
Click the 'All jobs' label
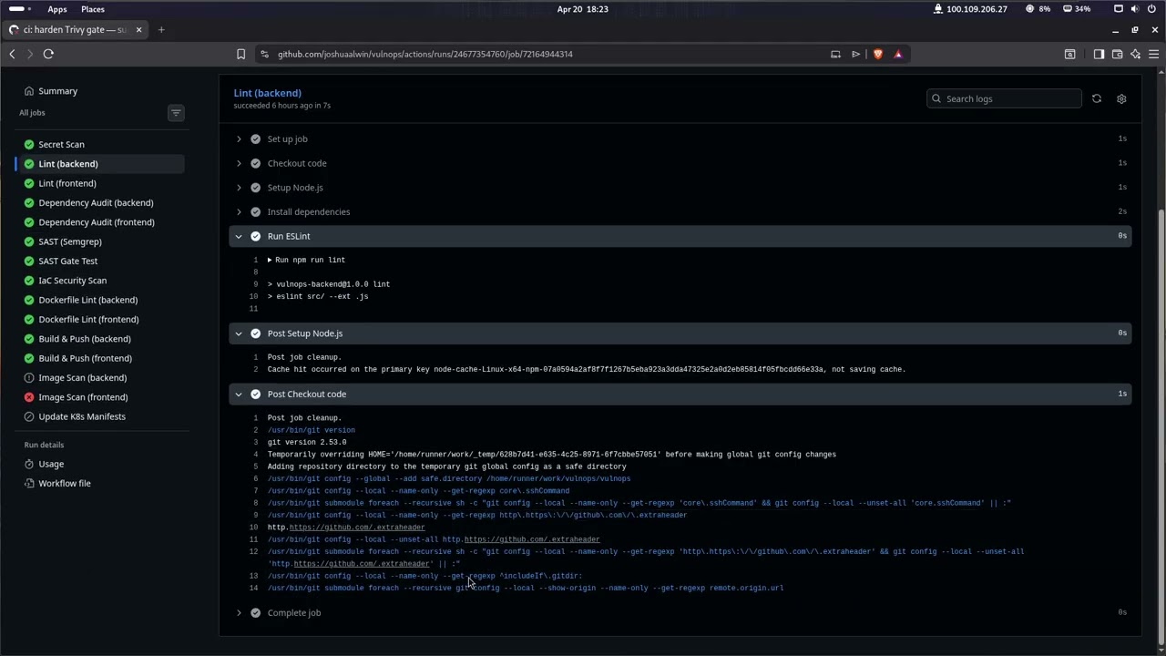click(32, 113)
